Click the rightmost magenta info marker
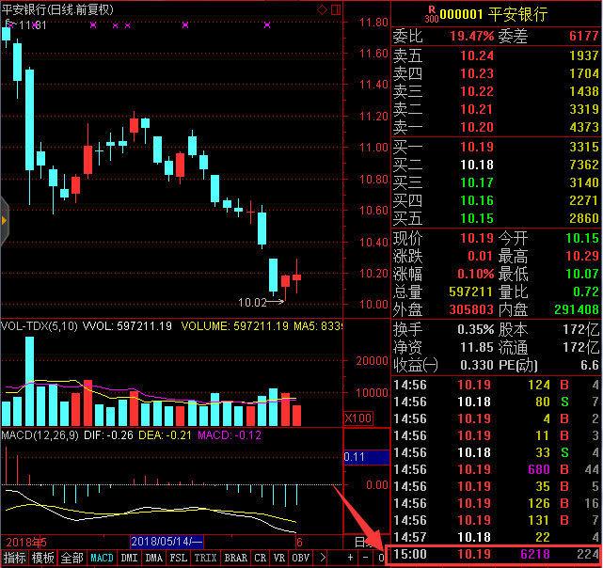Screen dimensions: 603x568 [267, 25]
